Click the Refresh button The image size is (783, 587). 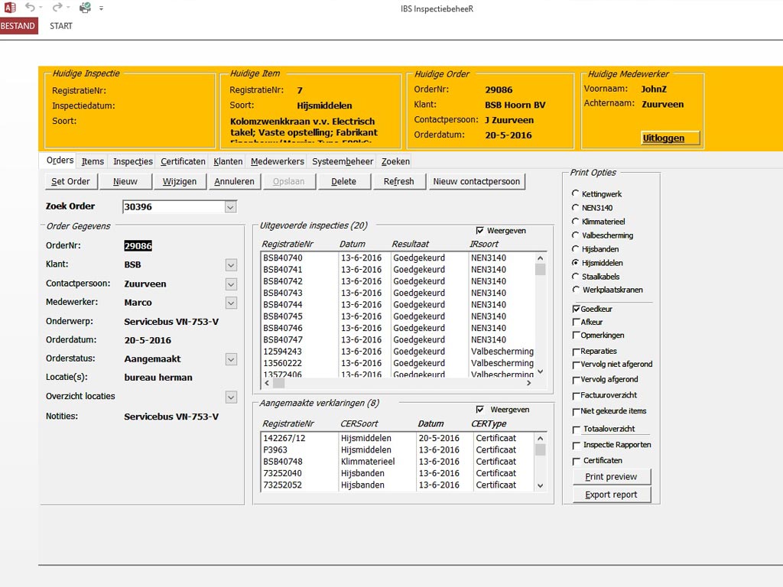pos(398,181)
